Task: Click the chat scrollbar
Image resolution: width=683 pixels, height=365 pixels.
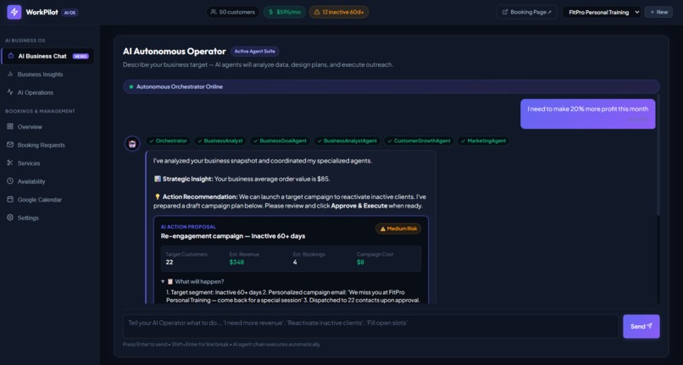Action: [x=658, y=155]
